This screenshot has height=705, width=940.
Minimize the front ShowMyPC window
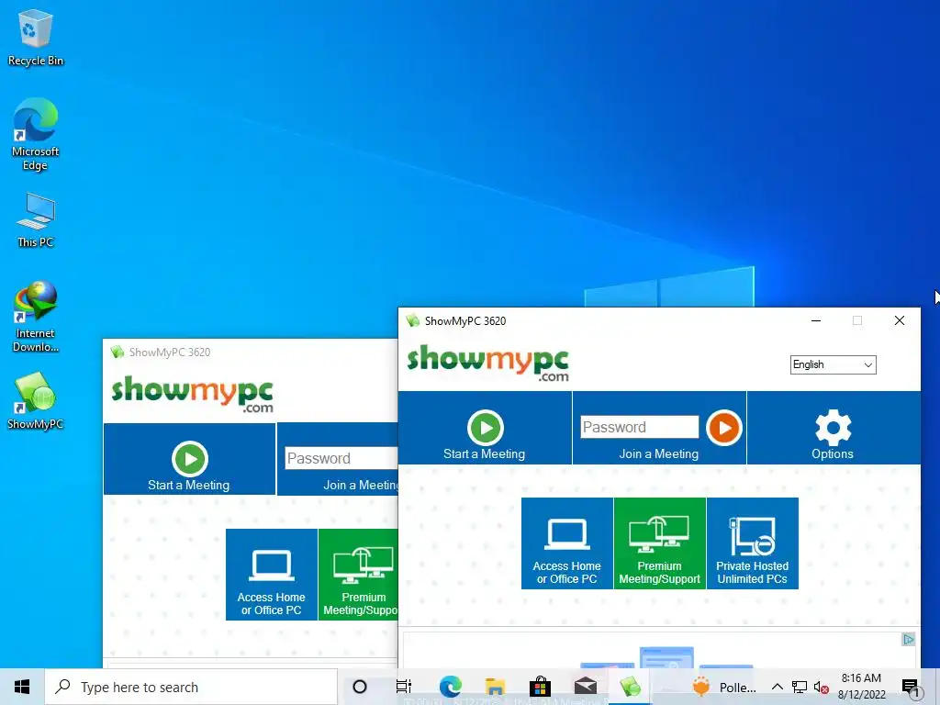click(816, 320)
